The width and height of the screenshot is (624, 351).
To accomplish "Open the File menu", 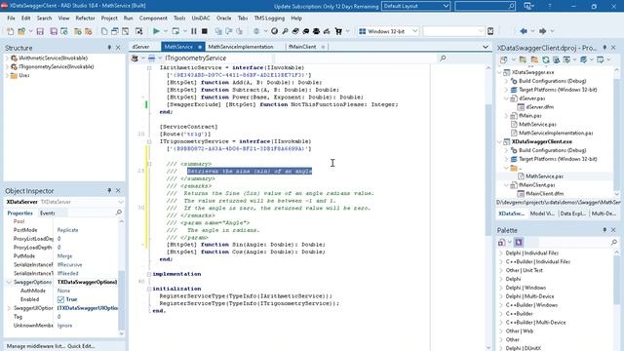I will coord(11,19).
